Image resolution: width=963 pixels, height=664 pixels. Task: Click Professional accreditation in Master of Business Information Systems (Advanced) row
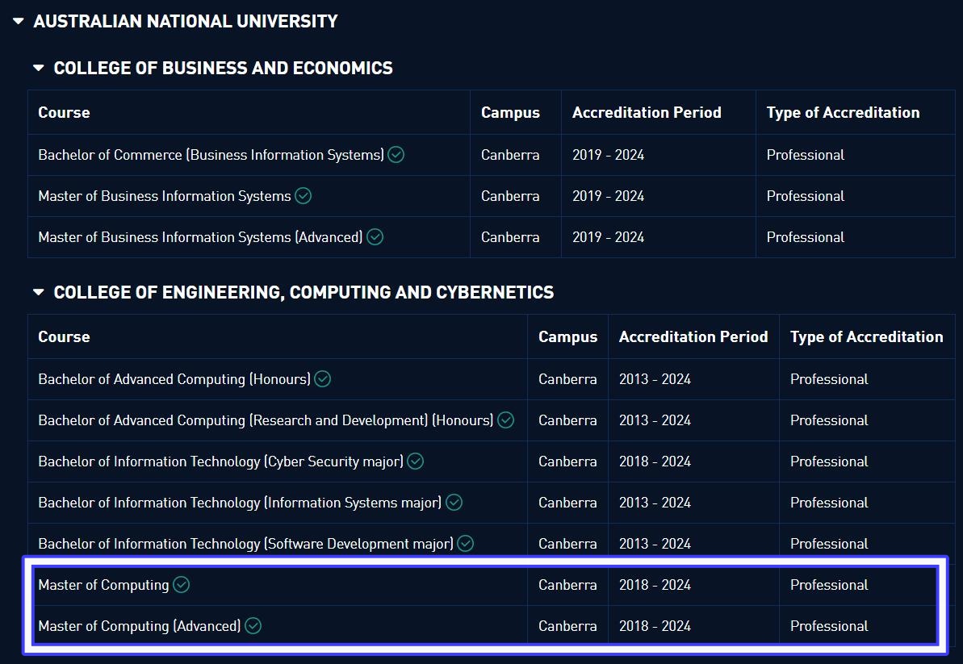[x=805, y=237]
